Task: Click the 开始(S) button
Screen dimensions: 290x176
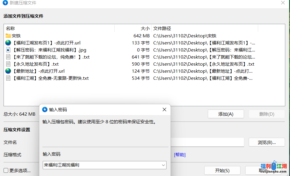Action: point(222,171)
